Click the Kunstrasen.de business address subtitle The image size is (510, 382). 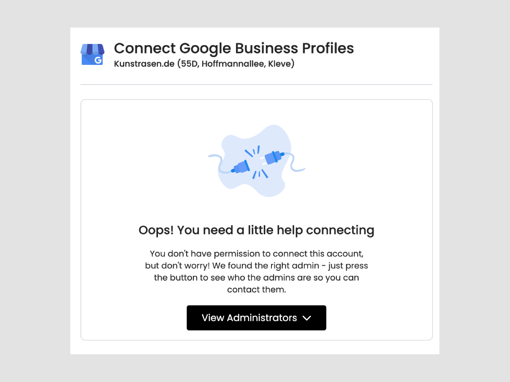coord(204,64)
